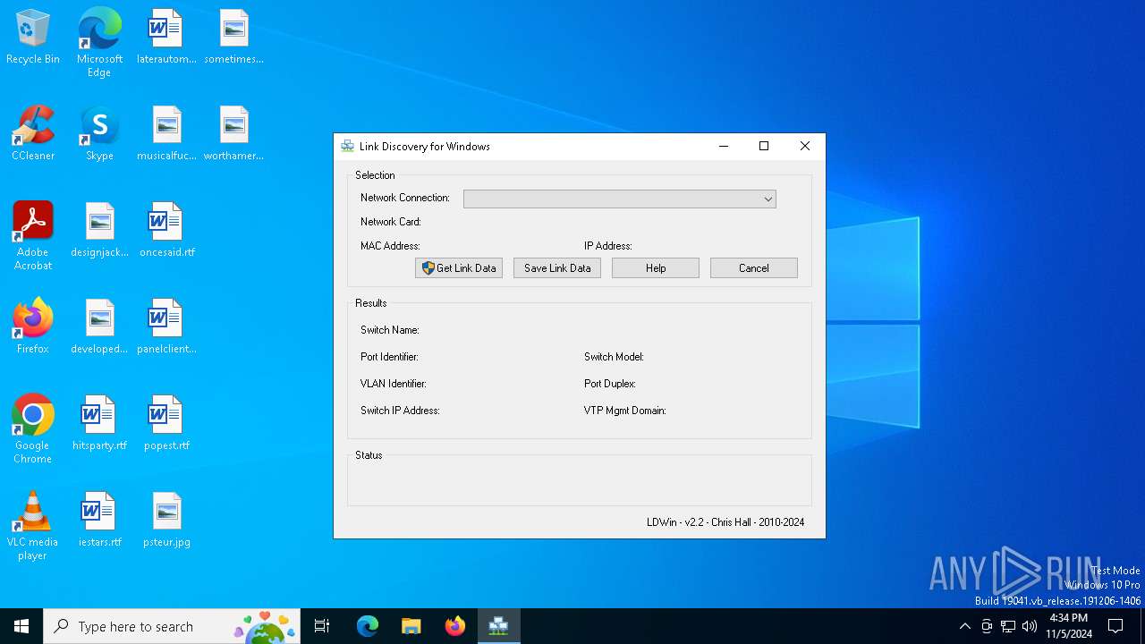This screenshot has height=644, width=1145.
Task: Open the volume tray icon
Action: coord(1030,626)
